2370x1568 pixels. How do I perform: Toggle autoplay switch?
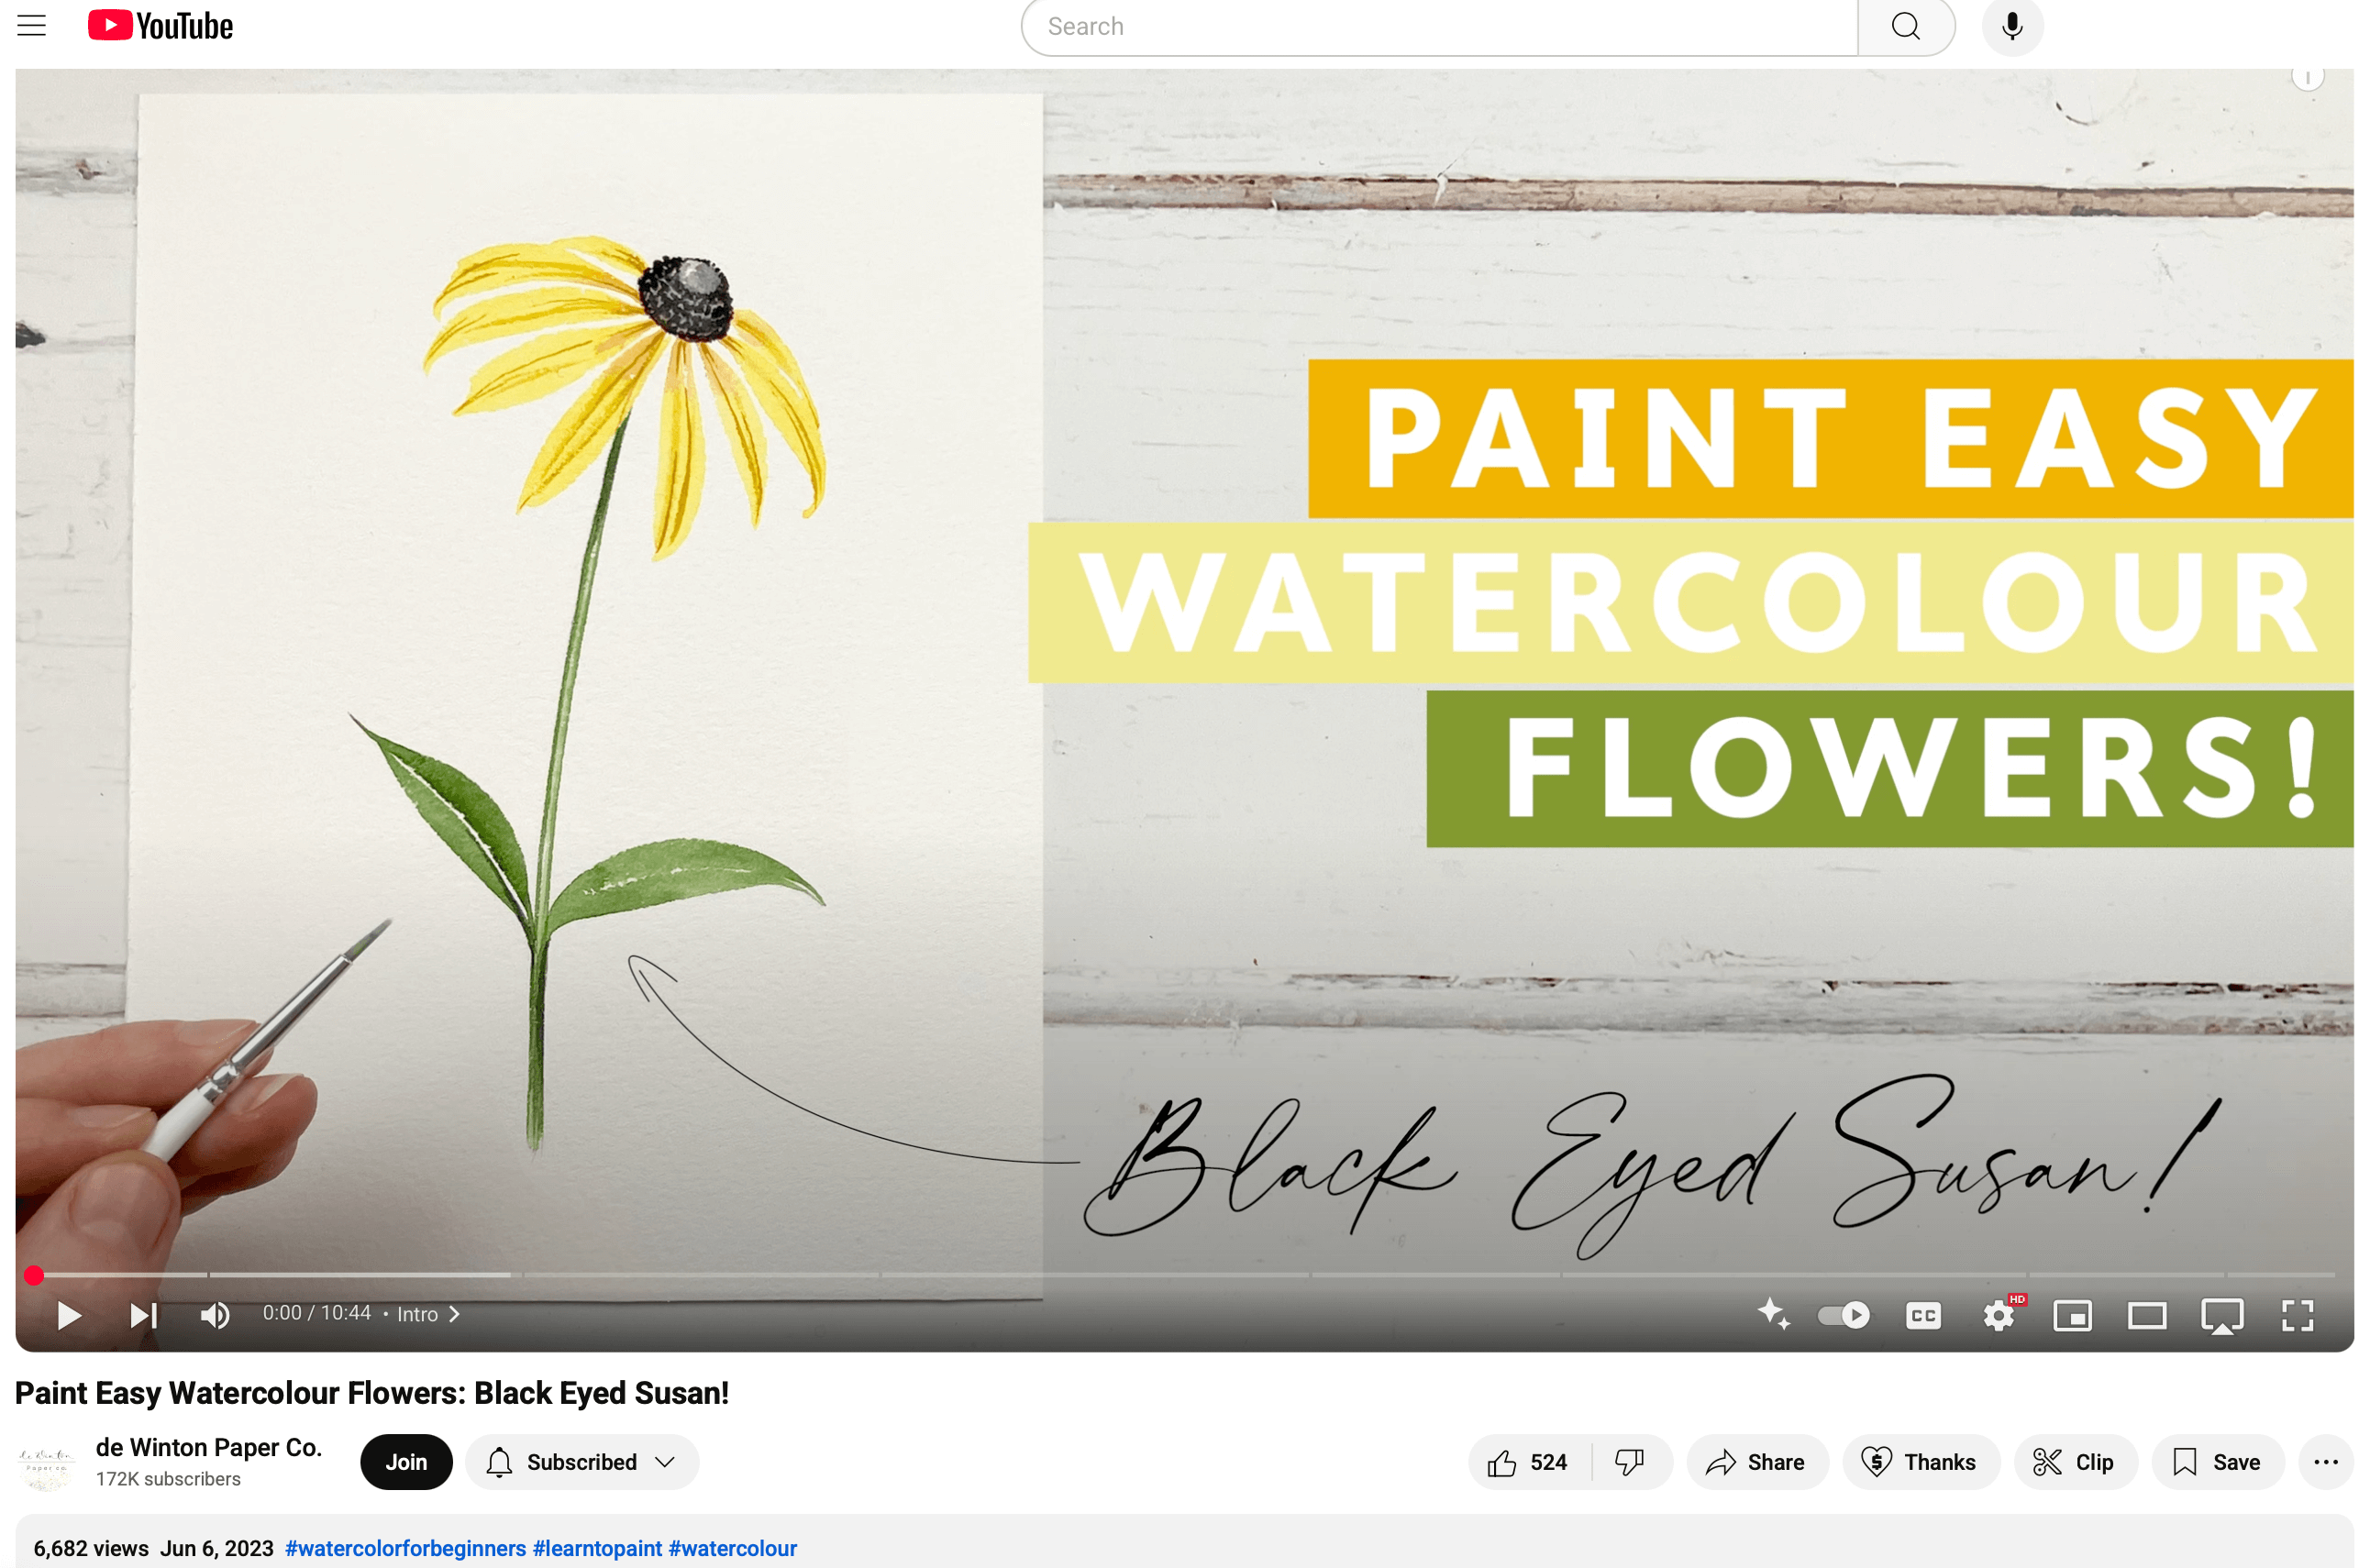click(x=1843, y=1315)
